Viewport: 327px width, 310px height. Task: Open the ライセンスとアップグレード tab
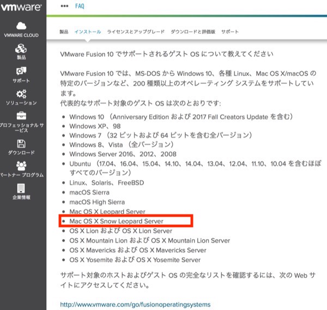pos(136,32)
